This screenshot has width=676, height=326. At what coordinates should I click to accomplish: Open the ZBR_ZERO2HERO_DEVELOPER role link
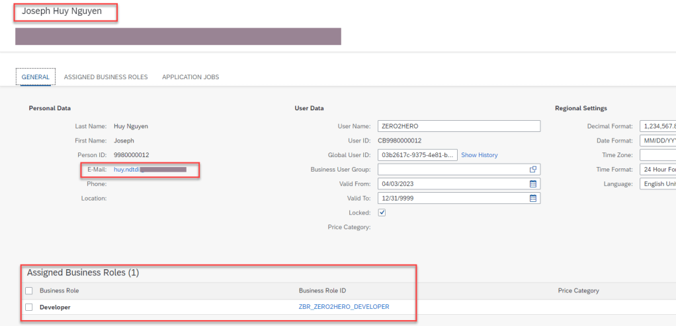[344, 307]
